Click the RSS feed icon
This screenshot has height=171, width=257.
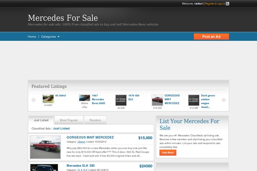(x=227, y=3)
